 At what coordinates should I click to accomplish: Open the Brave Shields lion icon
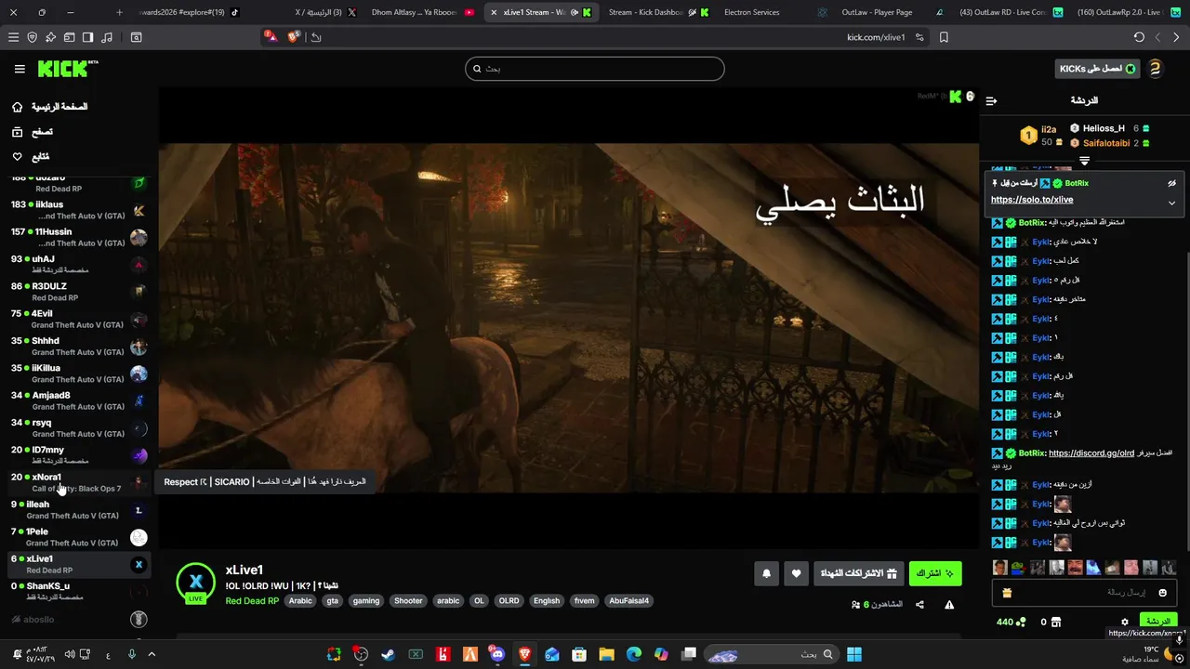[294, 37]
